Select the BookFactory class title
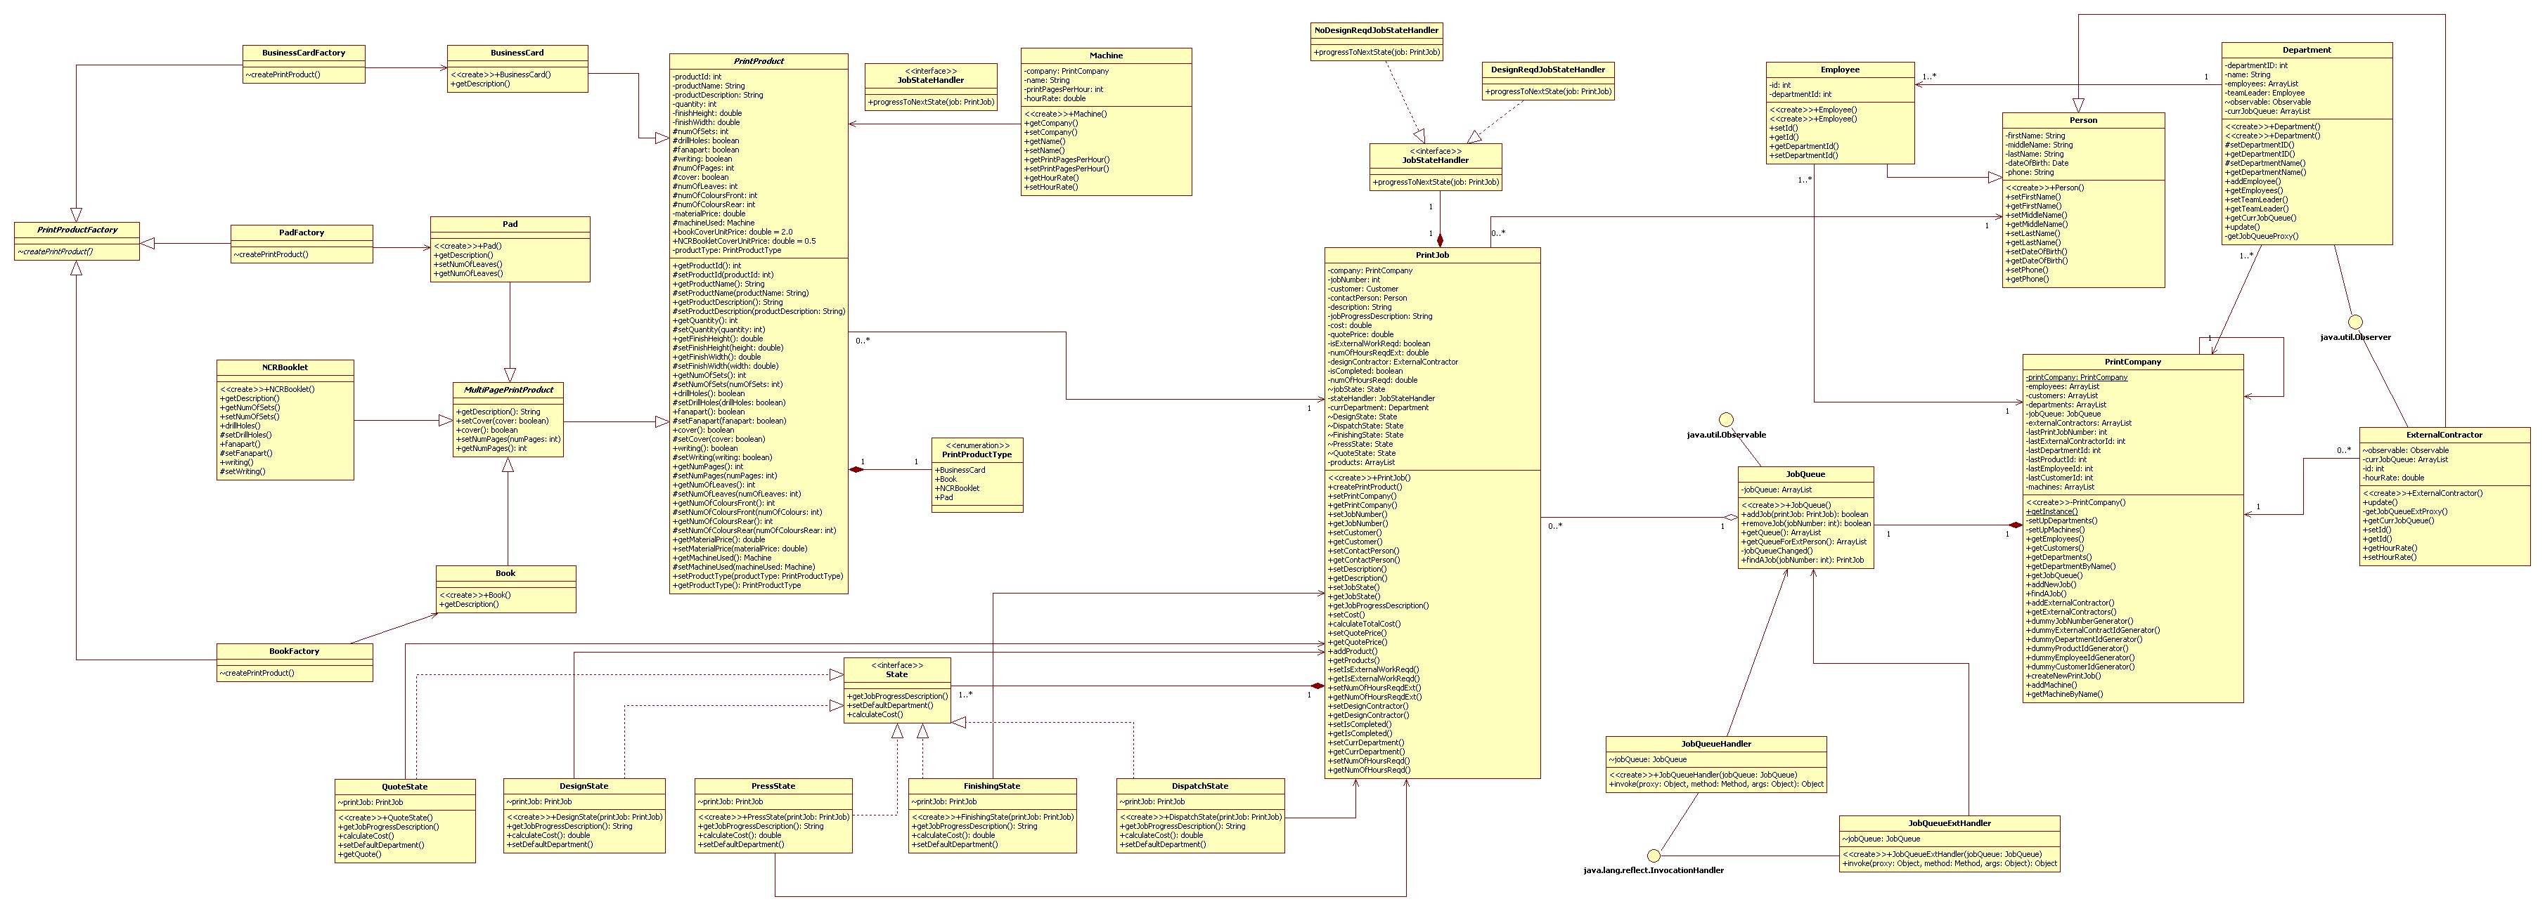The height and width of the screenshot is (911, 2545). point(293,650)
